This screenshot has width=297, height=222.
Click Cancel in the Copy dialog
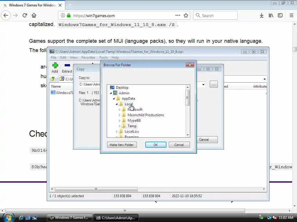pyautogui.click(x=207, y=140)
